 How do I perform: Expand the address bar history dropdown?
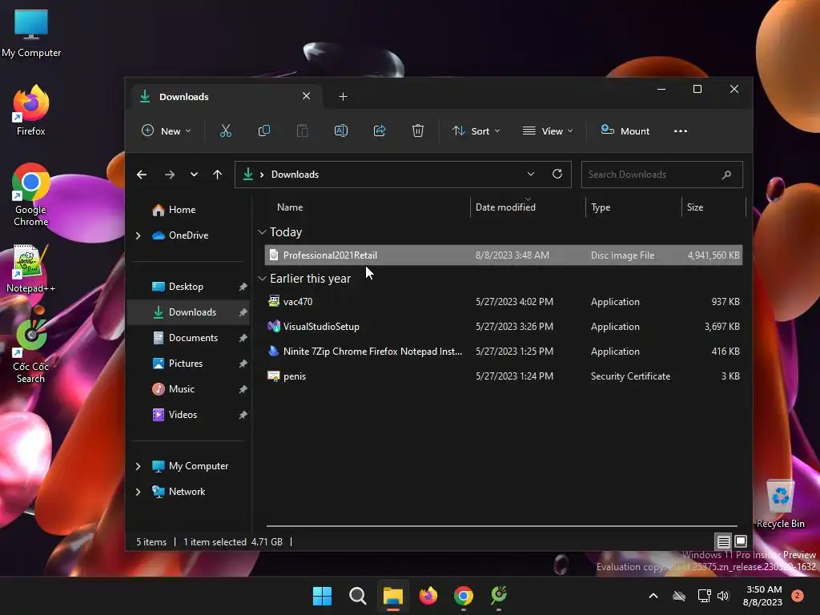pyautogui.click(x=531, y=174)
